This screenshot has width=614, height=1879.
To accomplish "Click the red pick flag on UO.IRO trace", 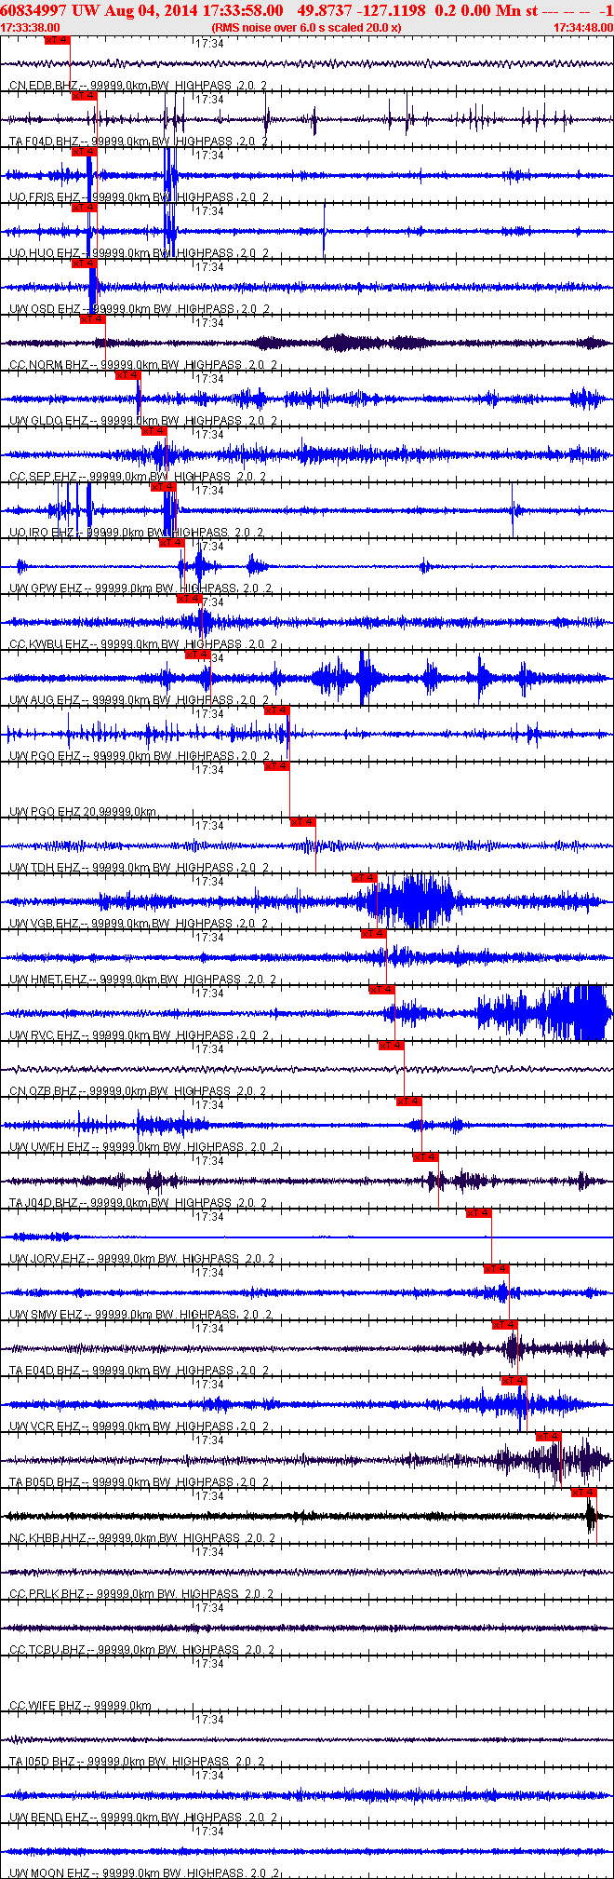I will [163, 487].
